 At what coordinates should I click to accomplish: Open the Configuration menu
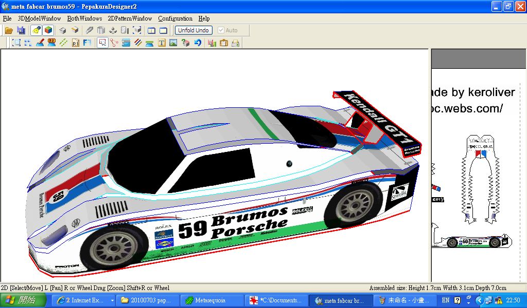pos(175,18)
